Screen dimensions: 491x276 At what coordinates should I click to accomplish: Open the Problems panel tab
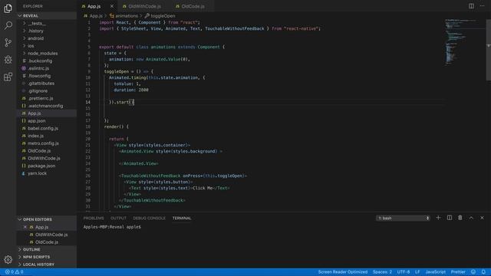point(94,218)
